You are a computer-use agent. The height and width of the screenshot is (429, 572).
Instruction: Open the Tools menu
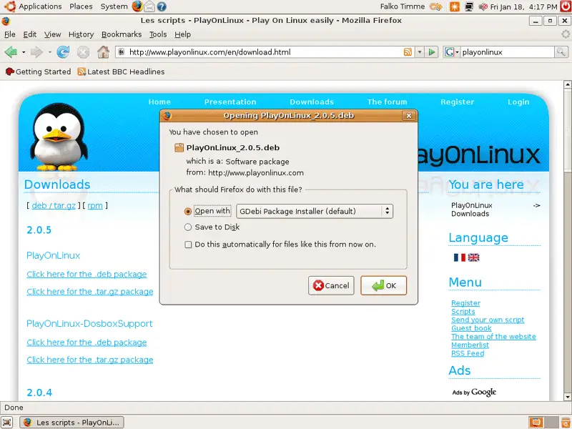click(x=158, y=34)
